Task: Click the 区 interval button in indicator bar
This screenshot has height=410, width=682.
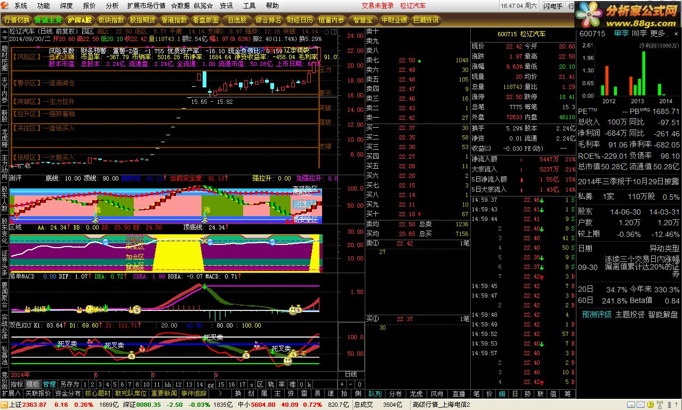Action: click(260, 384)
